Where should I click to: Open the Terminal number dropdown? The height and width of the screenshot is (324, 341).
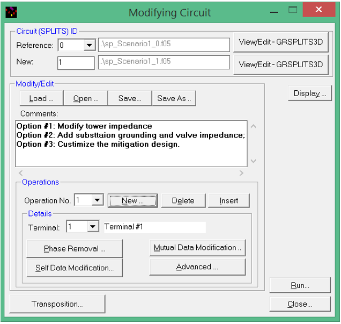coord(93,227)
